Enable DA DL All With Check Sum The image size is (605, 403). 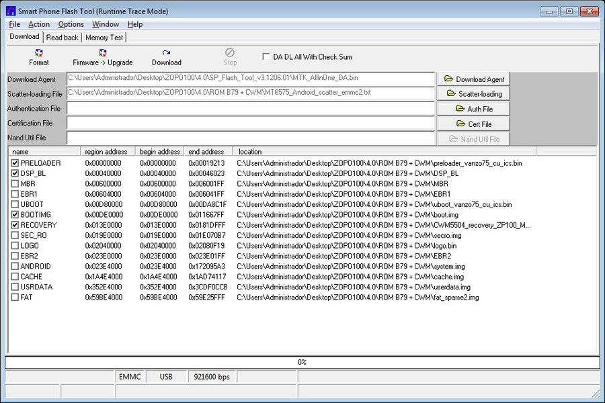(266, 56)
